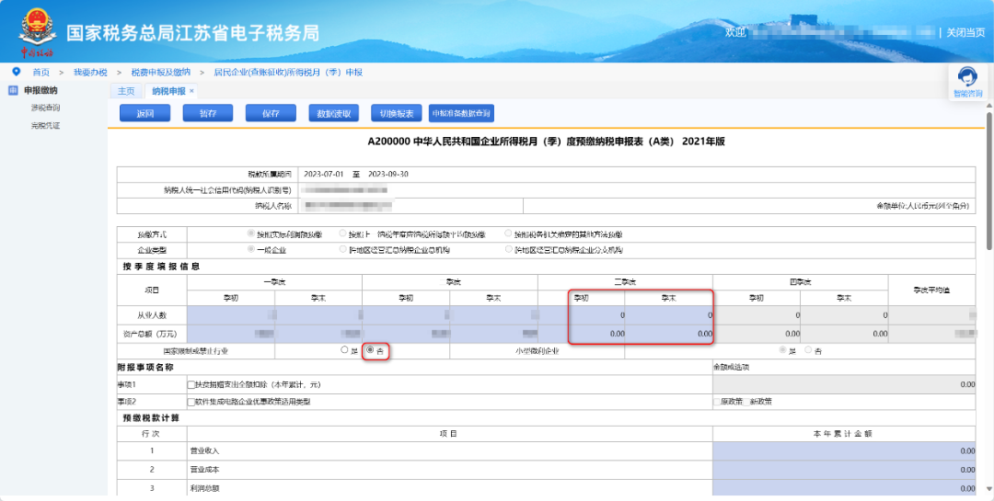The width and height of the screenshot is (994, 501).
Task: Click third-quarter 季末 从业人数 field
Action: [x=669, y=314]
